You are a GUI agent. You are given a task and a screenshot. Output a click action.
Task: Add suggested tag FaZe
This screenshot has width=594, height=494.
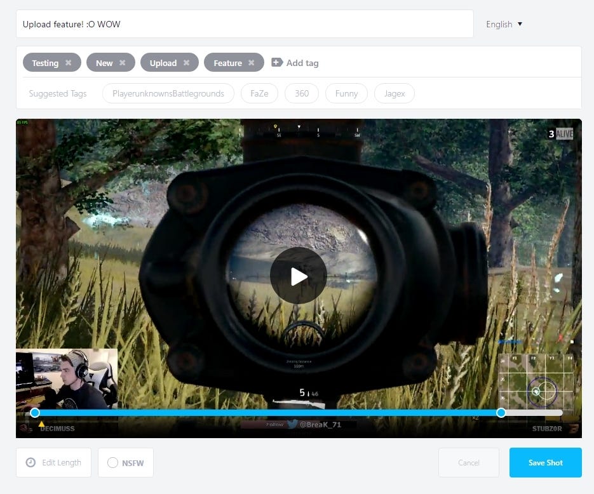[259, 93]
